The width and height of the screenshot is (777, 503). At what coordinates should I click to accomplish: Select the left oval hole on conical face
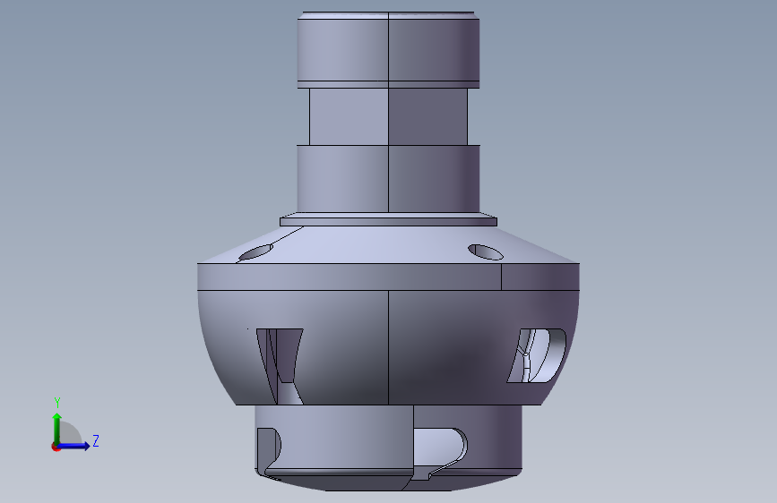(255, 252)
